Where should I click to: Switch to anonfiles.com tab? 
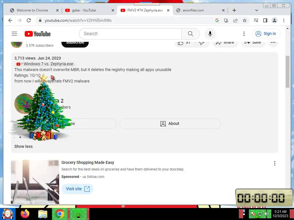click(x=193, y=10)
